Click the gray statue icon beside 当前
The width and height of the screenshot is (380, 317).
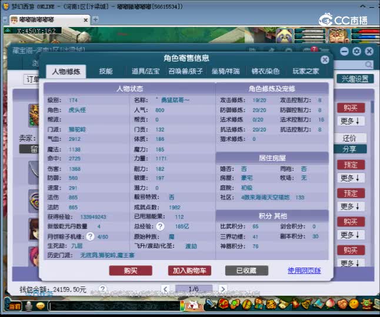(29, 306)
